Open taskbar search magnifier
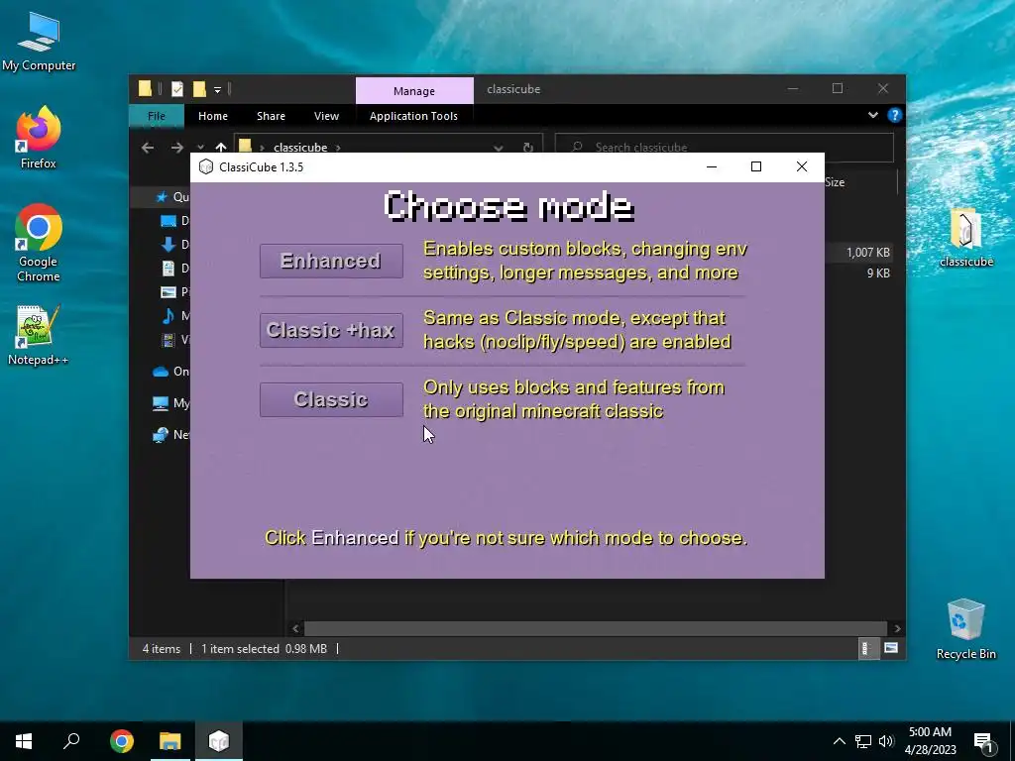Viewport: 1015px width, 761px height. (x=71, y=741)
